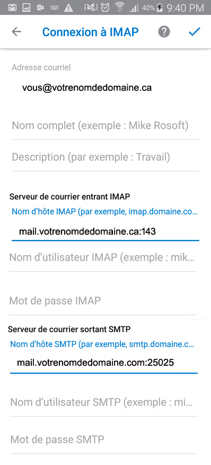Edit the SMTP hostname field ending in 25025
The image size is (211, 465).
104,363
